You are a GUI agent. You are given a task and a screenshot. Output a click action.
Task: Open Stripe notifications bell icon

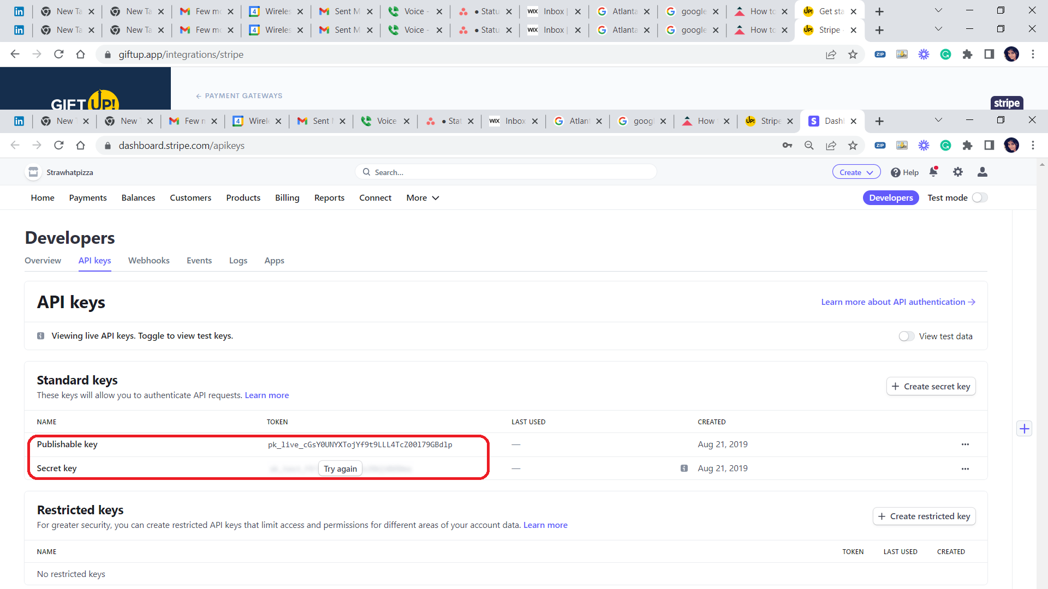933,172
